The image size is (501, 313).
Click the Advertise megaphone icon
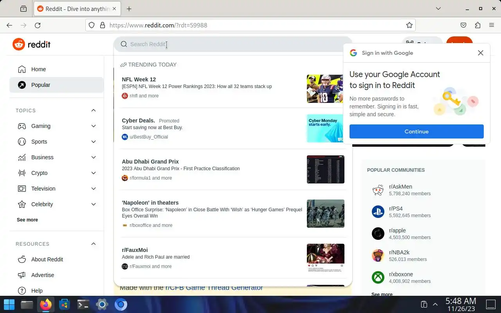pos(22,275)
